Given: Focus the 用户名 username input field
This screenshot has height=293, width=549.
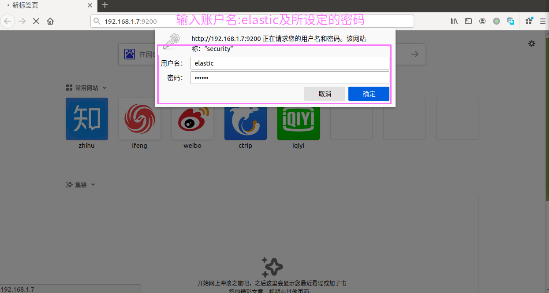Looking at the screenshot, I should tap(290, 63).
